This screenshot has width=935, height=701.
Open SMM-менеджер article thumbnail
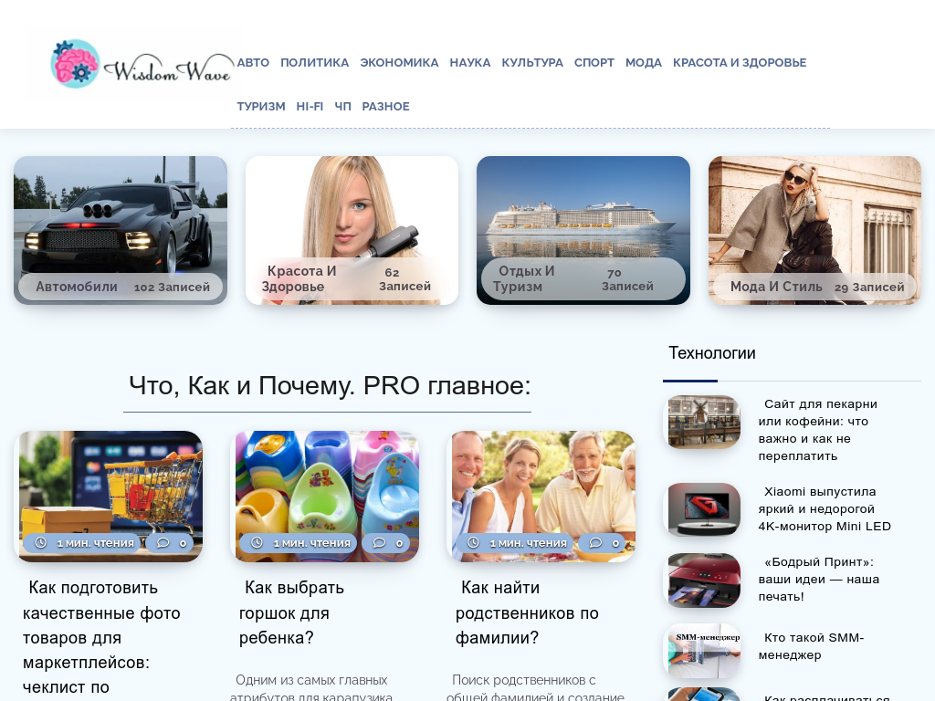(x=704, y=651)
